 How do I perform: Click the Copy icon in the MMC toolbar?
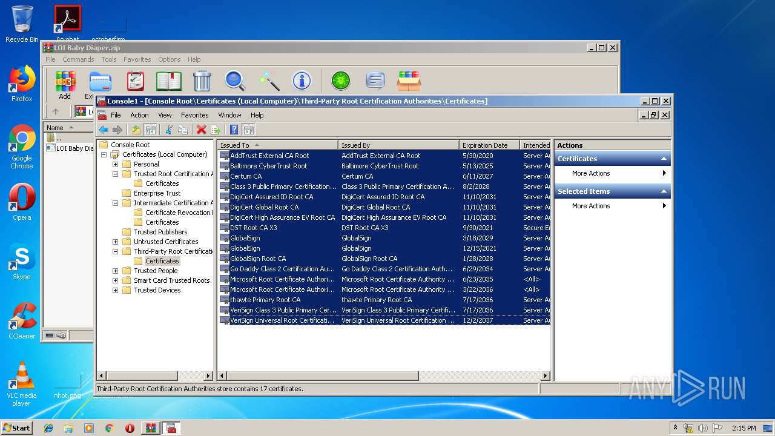(183, 130)
